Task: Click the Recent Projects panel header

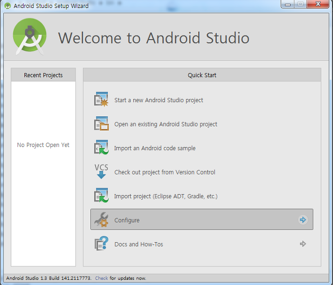Action: (x=43, y=75)
